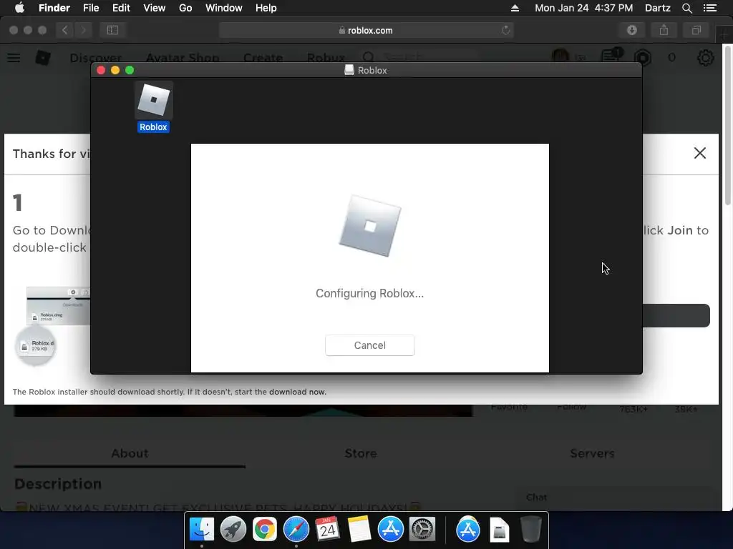The height and width of the screenshot is (549, 733).
Task: Click the roblox.com address bar
Action: [366, 30]
